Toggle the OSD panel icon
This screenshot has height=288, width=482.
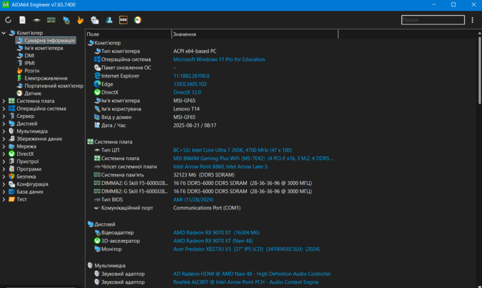coord(124,20)
